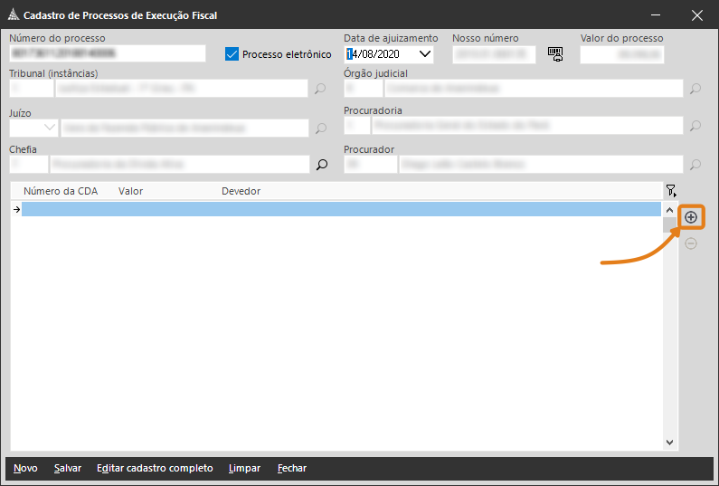Viewport: 719px width, 486px height.
Task: Search Tribunal using its magnifier icon
Action: 320,89
